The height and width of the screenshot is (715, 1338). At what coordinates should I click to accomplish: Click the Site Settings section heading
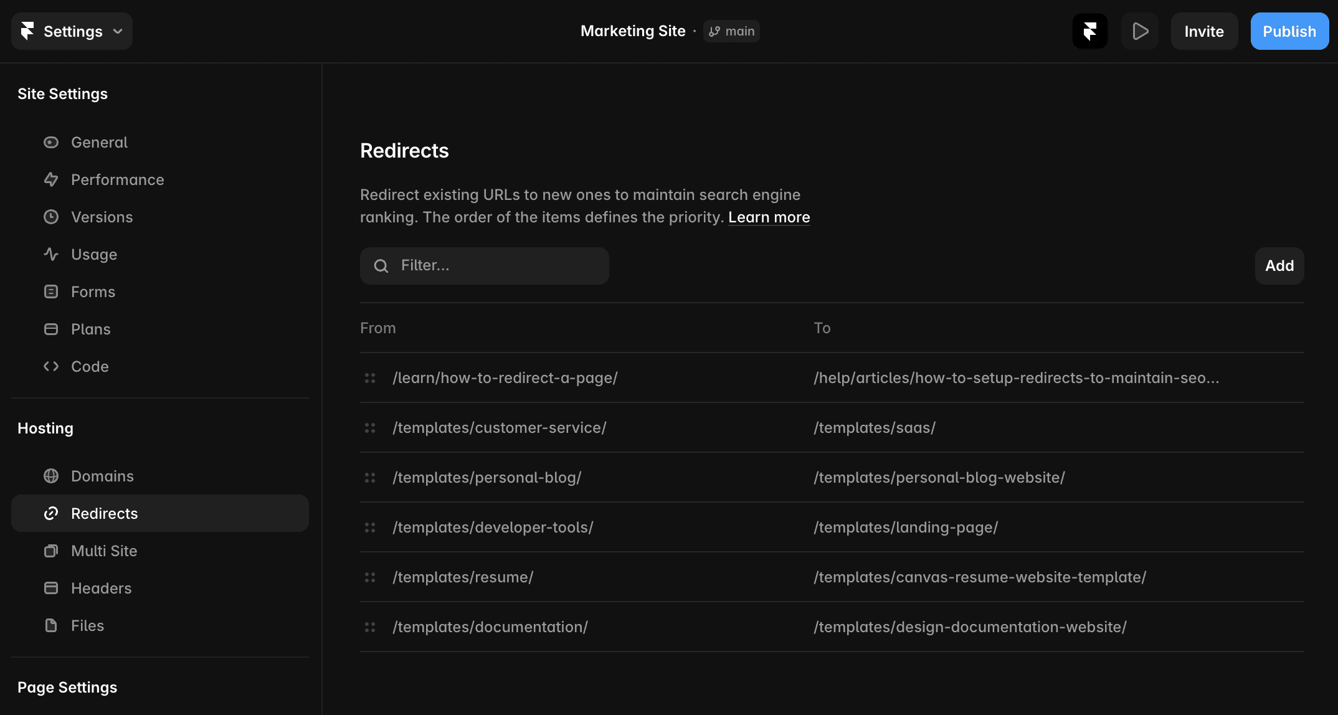click(62, 94)
